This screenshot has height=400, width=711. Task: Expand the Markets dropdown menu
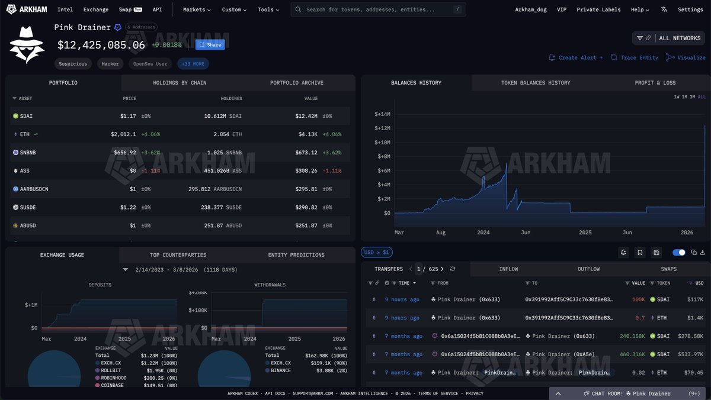point(198,9)
